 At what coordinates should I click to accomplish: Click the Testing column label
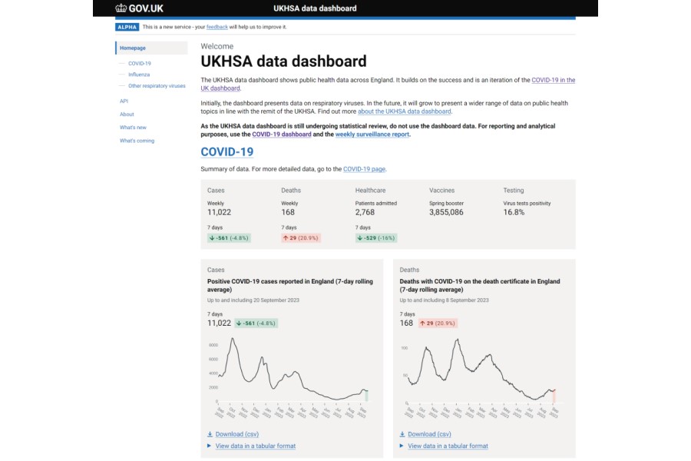(514, 190)
